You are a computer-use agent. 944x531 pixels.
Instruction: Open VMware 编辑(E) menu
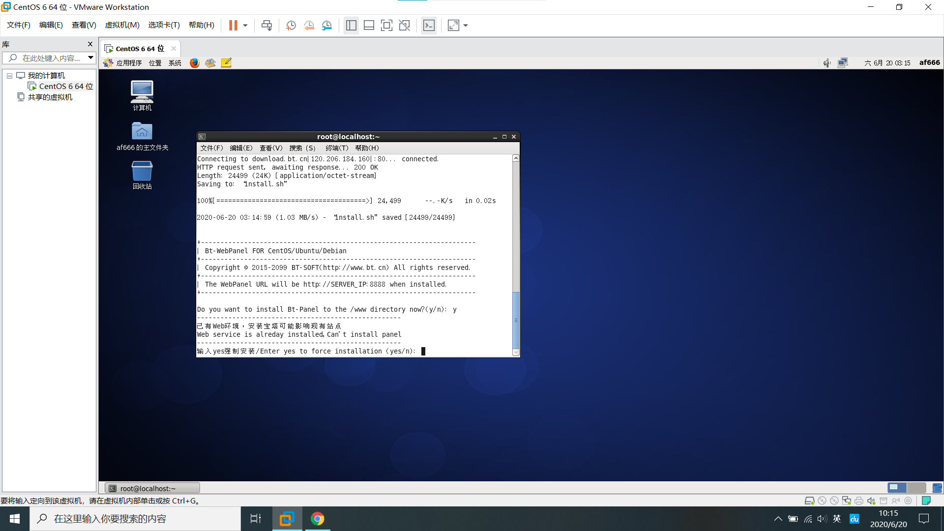51,25
